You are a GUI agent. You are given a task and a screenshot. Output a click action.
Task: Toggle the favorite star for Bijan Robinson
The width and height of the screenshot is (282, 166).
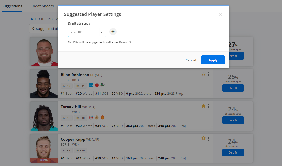point(203,74)
